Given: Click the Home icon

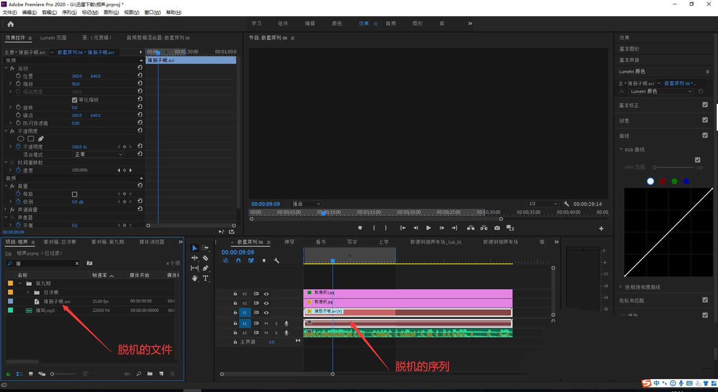Looking at the screenshot, I should (11, 24).
